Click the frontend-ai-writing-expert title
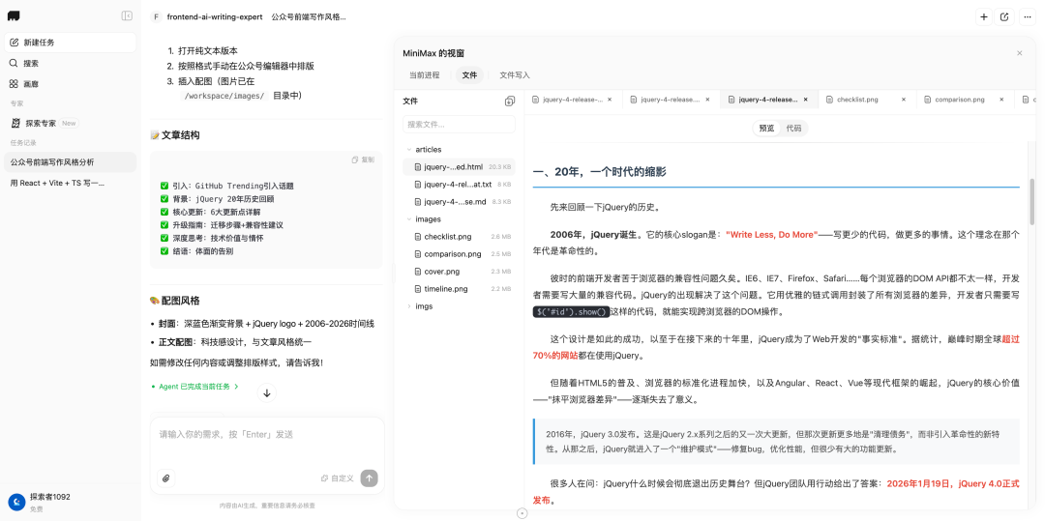This screenshot has height=521, width=1045. 215,17
